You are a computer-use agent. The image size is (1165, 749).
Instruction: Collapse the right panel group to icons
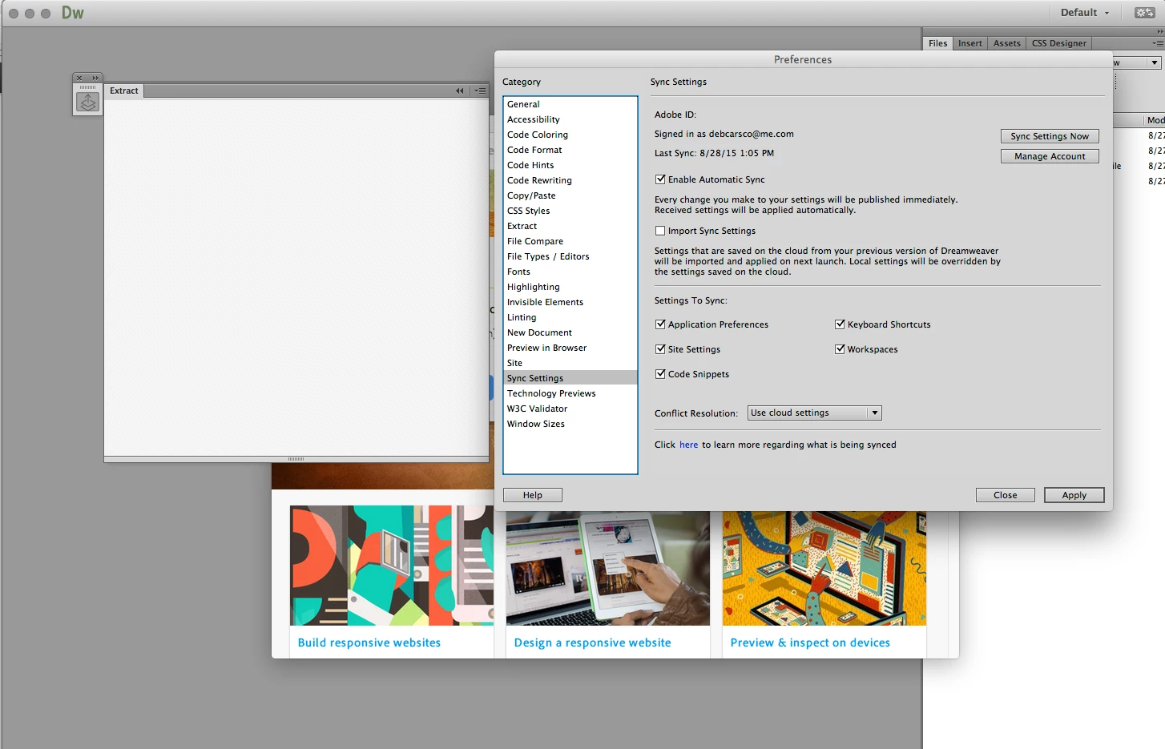[1159, 31]
